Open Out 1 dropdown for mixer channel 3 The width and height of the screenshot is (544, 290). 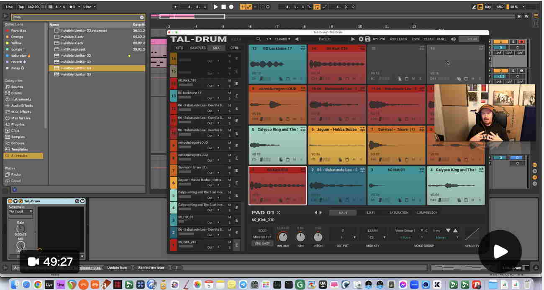point(213,222)
